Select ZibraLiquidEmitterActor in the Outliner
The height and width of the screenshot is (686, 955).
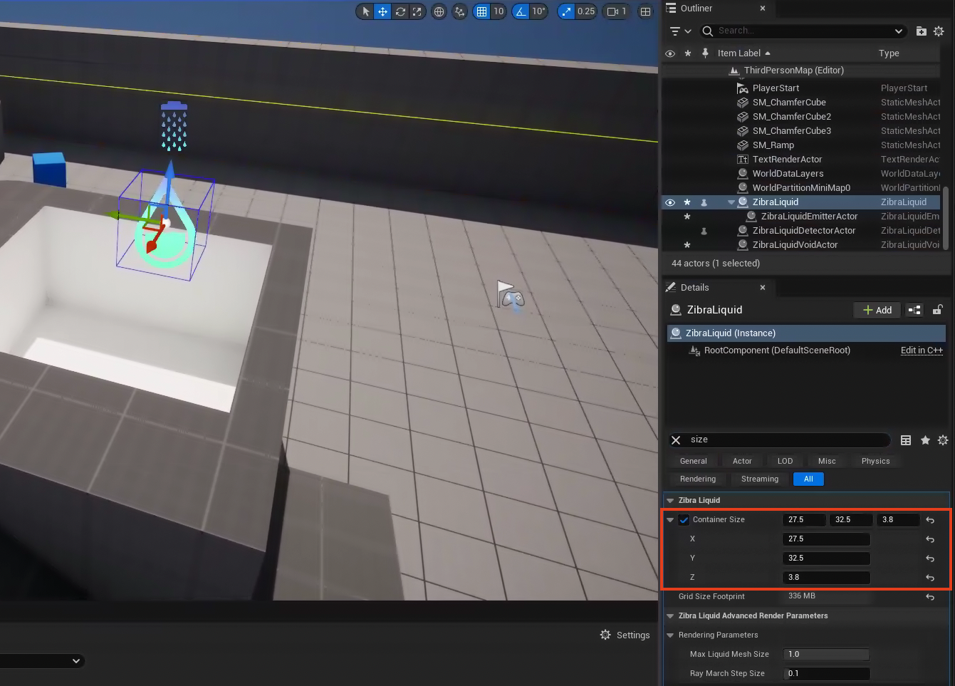coord(809,217)
